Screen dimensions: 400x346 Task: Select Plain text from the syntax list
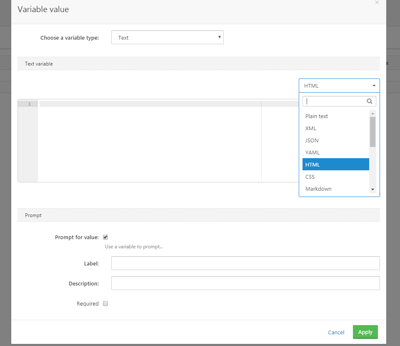click(317, 116)
